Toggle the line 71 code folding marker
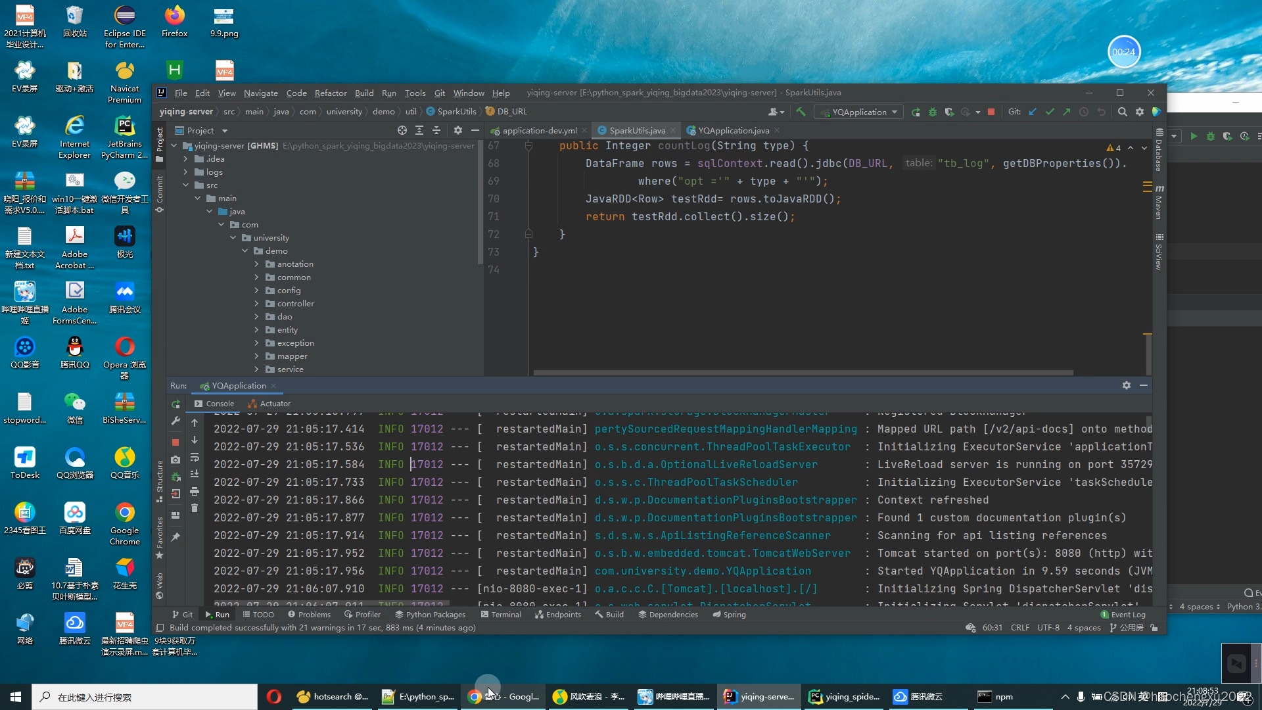Image resolution: width=1262 pixels, height=710 pixels. point(527,217)
